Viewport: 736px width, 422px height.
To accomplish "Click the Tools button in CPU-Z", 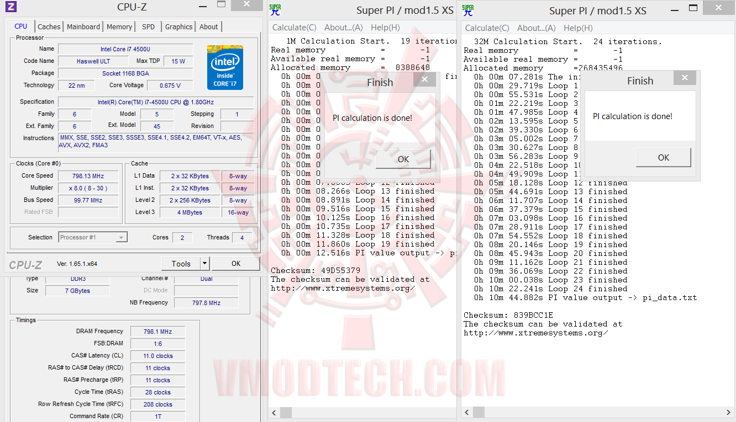I will click(x=181, y=264).
